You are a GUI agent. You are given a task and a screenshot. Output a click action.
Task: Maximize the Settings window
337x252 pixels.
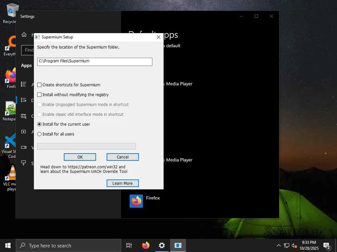tap(256, 16)
